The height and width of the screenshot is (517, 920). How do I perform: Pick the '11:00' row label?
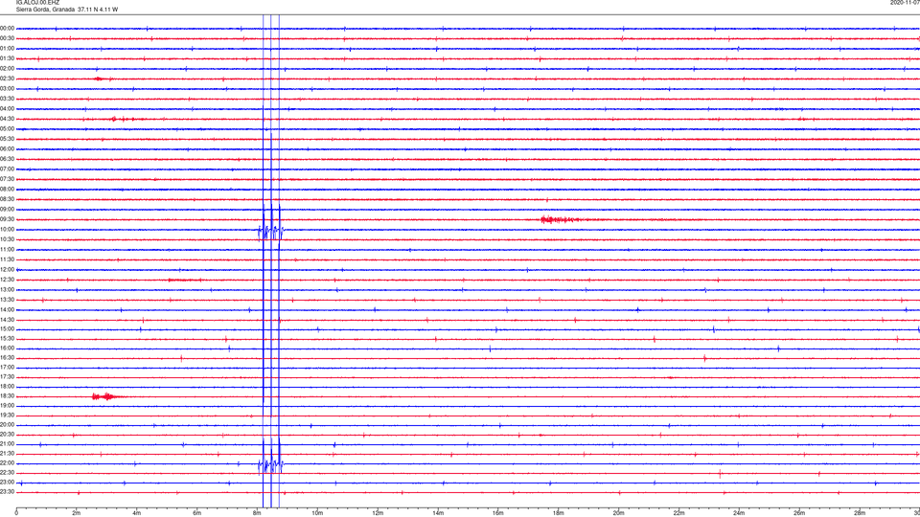pyautogui.click(x=7, y=250)
